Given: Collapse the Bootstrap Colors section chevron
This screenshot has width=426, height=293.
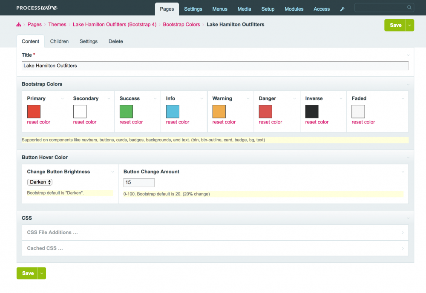Looking at the screenshot, I should click(408, 84).
